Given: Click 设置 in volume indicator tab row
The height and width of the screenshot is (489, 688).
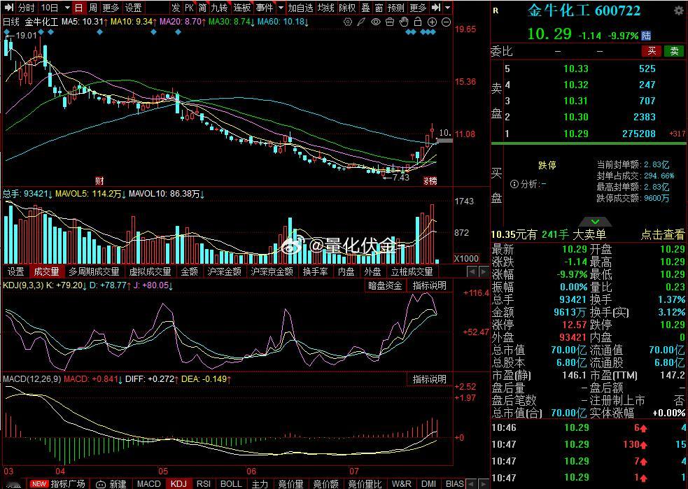Looking at the screenshot, I should click(x=16, y=272).
